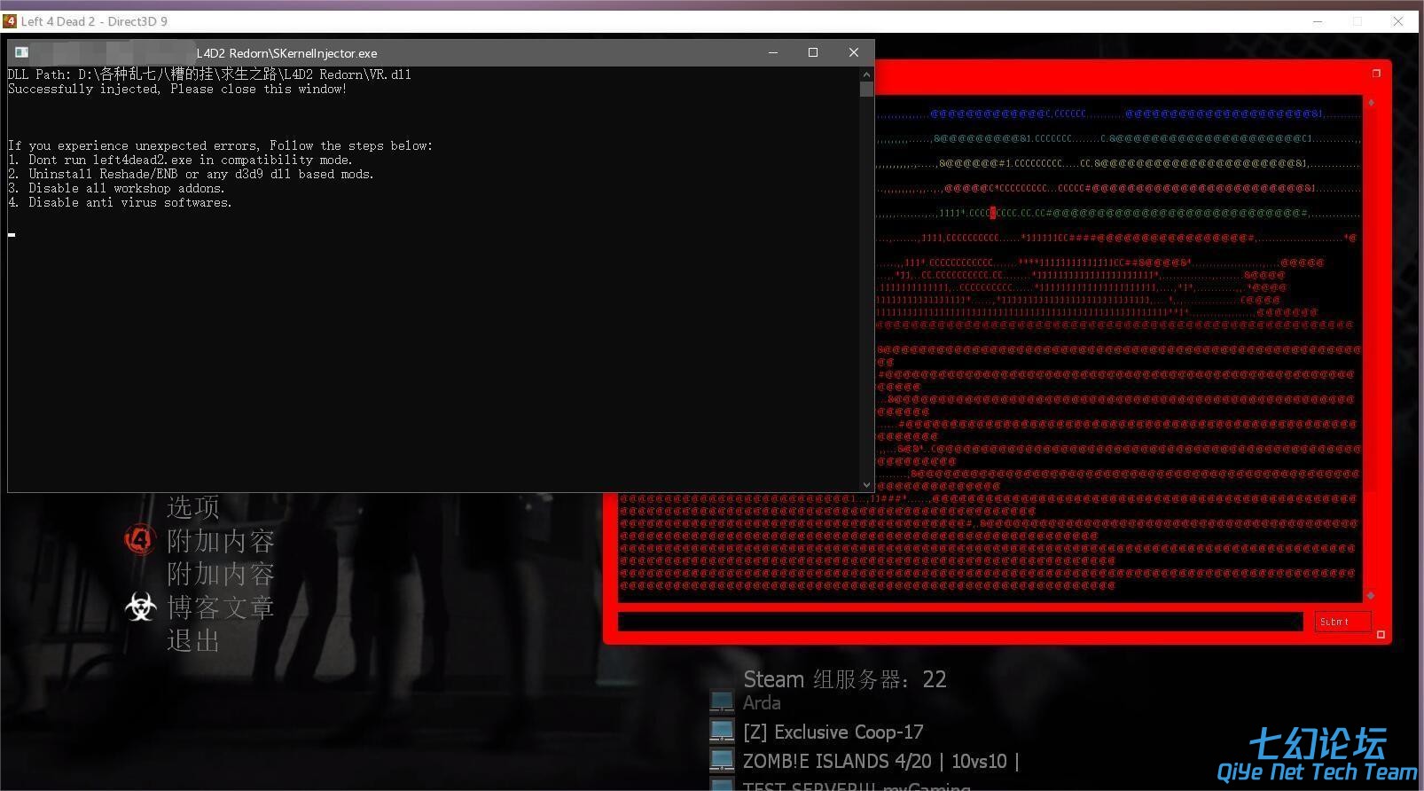Close the SKernelInjector console window
Image resolution: width=1424 pixels, height=791 pixels.
click(854, 52)
